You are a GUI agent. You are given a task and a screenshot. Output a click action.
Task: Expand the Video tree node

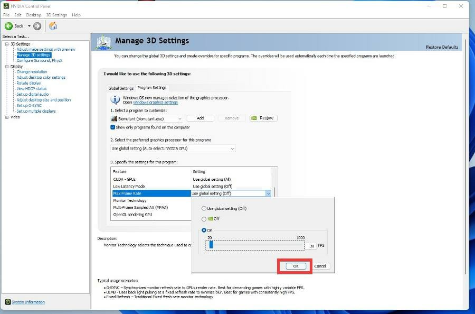click(7, 117)
